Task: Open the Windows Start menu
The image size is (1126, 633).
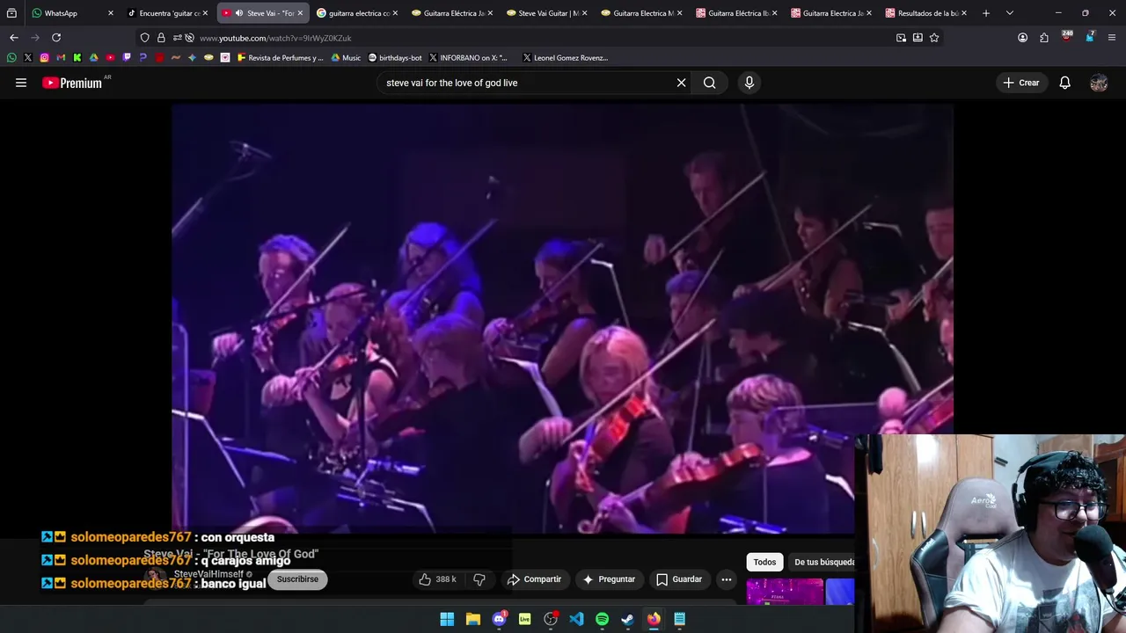Action: coord(447,619)
